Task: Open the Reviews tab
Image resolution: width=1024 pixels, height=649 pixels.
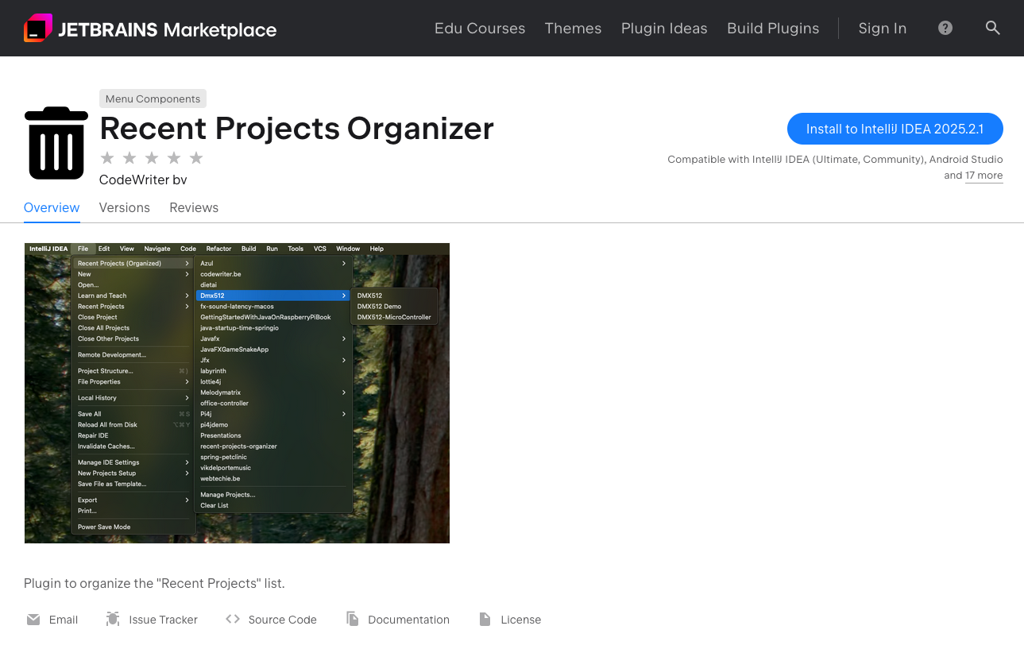Action: pyautogui.click(x=194, y=207)
